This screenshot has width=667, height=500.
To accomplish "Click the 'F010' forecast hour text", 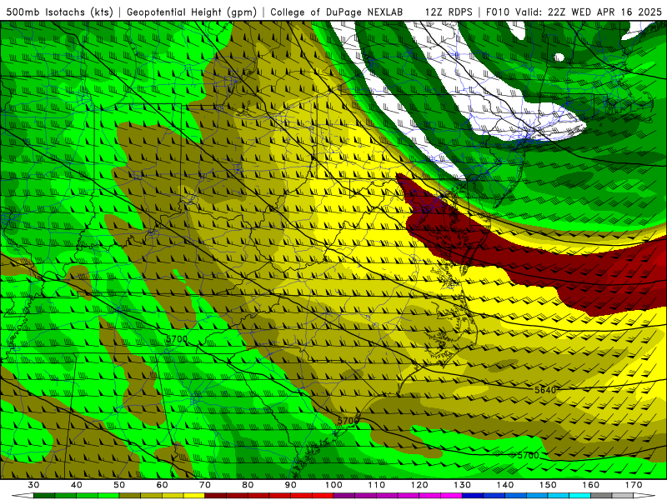I will click(498, 12).
